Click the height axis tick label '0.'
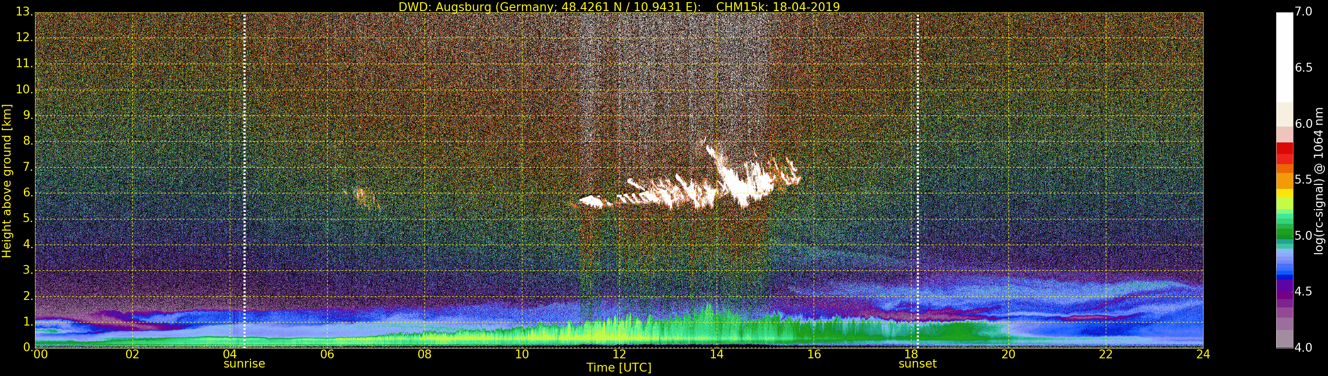Screen dimensions: 1328x376 click(x=27, y=347)
